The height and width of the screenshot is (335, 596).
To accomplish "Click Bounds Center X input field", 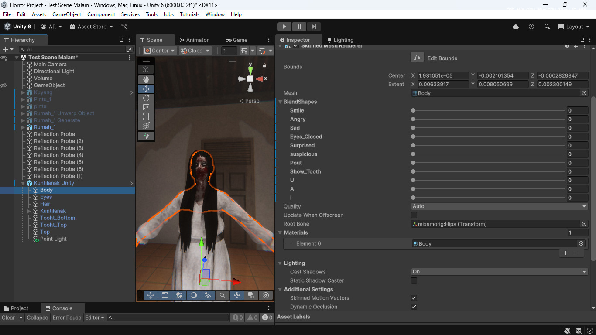I will click(443, 75).
